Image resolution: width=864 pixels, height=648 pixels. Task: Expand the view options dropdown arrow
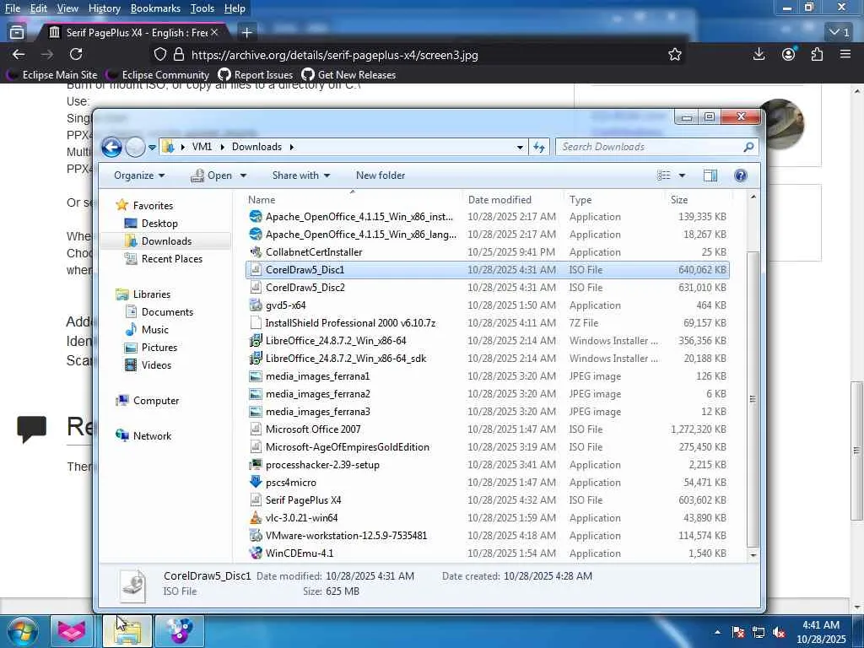coord(682,175)
